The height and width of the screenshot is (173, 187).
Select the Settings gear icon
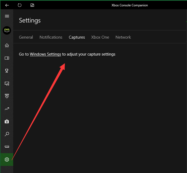coord(7,160)
